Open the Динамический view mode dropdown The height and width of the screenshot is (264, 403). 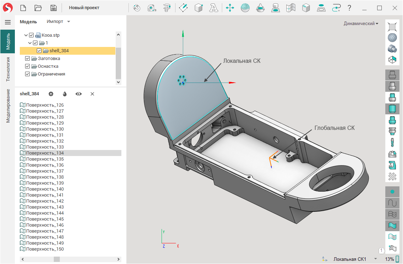pyautogui.click(x=361, y=24)
